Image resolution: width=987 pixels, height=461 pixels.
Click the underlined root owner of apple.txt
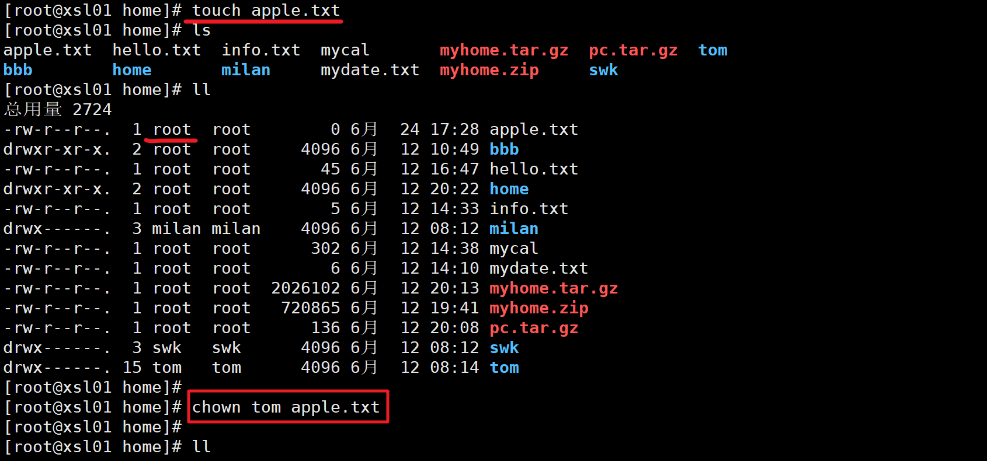pos(172,130)
